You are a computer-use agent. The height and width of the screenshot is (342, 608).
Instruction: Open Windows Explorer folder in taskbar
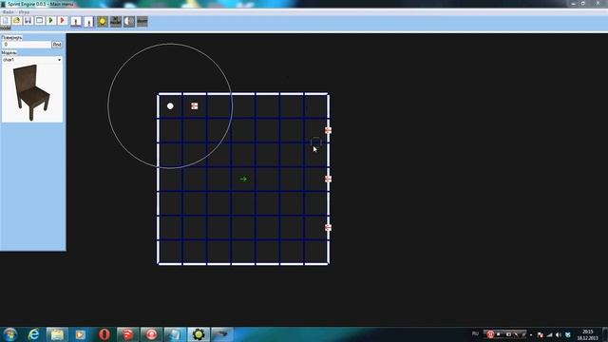coord(57,334)
